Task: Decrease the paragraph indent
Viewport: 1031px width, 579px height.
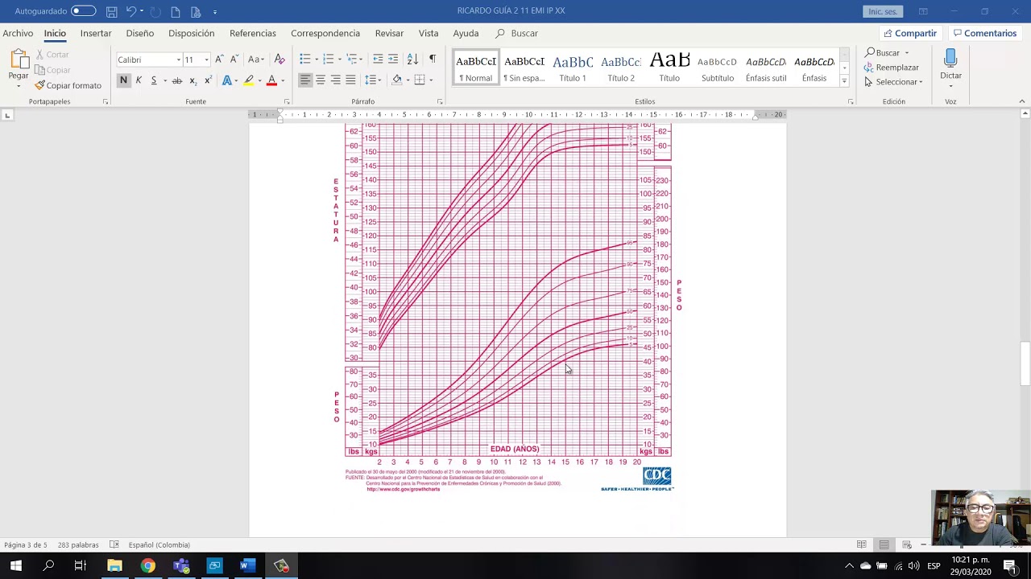Action: (x=378, y=60)
